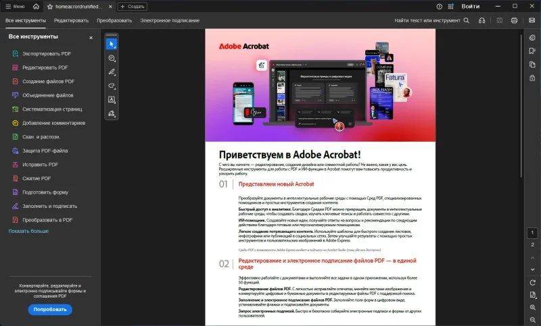Click the next page down chevron
This screenshot has width=541, height=326.
532,269
